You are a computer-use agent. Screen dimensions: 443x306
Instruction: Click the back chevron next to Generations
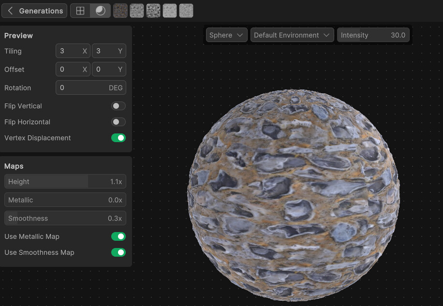pyautogui.click(x=10, y=10)
